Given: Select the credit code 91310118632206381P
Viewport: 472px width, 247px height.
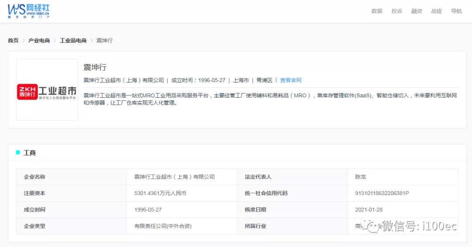Looking at the screenshot, I should click(x=382, y=193).
